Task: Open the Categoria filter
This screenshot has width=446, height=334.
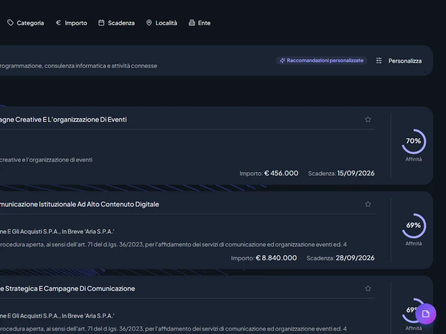Action: pyautogui.click(x=25, y=23)
